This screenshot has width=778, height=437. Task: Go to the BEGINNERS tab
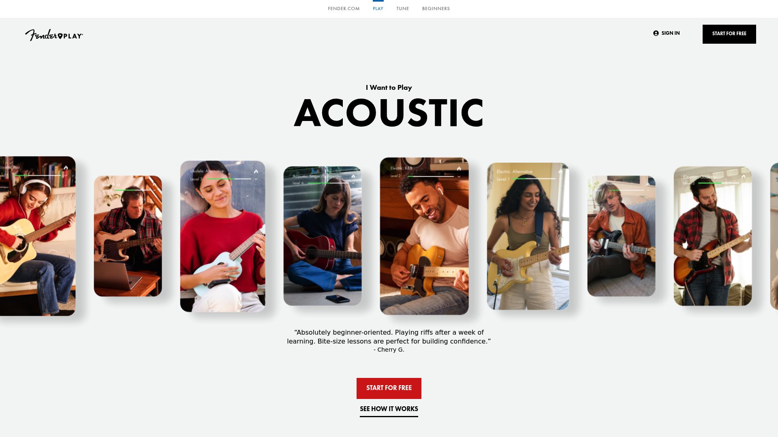436,8
